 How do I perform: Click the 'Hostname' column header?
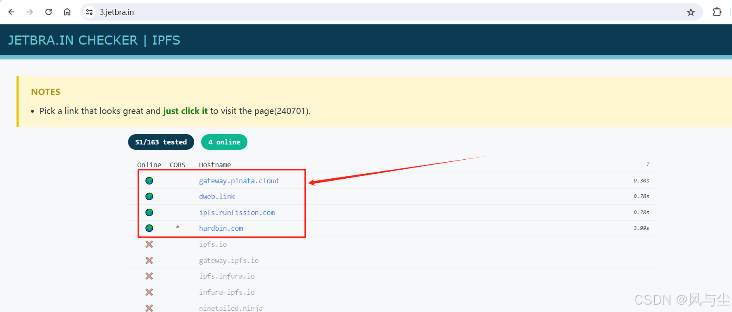215,165
